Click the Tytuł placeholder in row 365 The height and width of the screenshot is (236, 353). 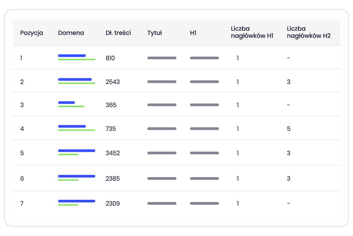[162, 105]
